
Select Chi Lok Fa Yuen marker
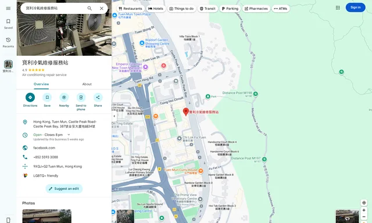180,138
